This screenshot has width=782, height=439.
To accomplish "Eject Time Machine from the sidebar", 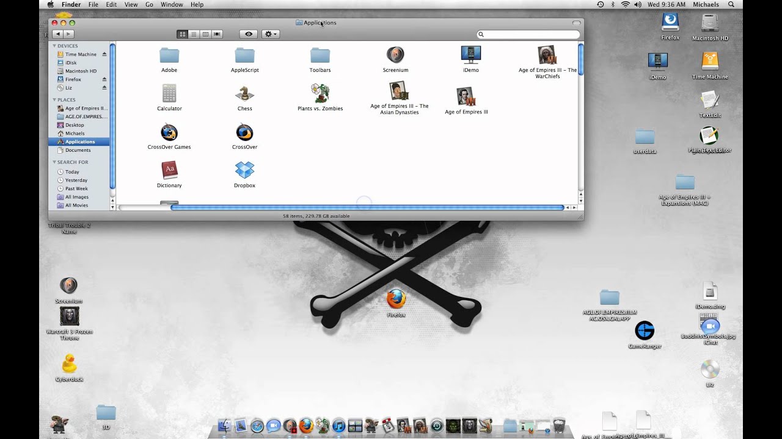I will click(x=104, y=54).
